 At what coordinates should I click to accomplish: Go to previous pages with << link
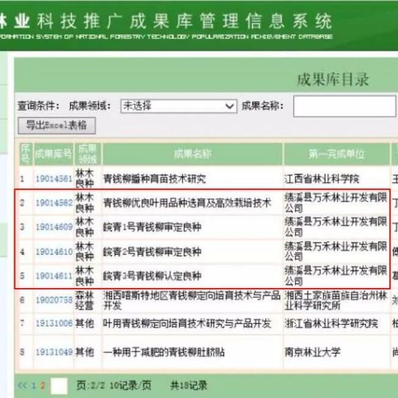coord(22,386)
